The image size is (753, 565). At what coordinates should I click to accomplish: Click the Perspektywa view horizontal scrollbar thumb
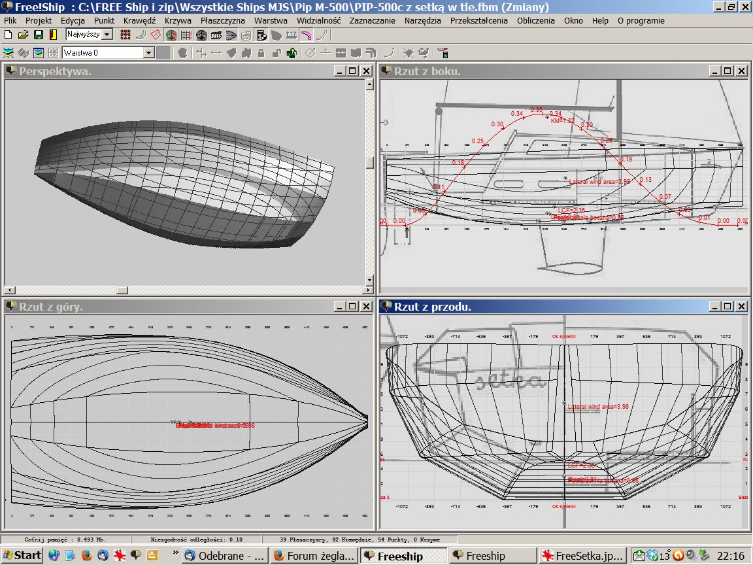[x=122, y=290]
